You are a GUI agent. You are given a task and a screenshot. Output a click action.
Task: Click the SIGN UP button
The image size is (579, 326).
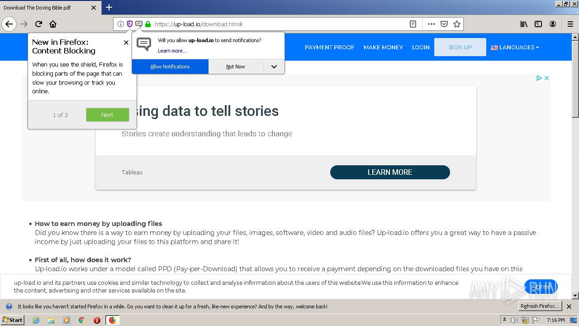pyautogui.click(x=460, y=47)
